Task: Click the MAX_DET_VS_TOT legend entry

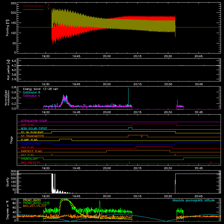Action: [35, 206]
